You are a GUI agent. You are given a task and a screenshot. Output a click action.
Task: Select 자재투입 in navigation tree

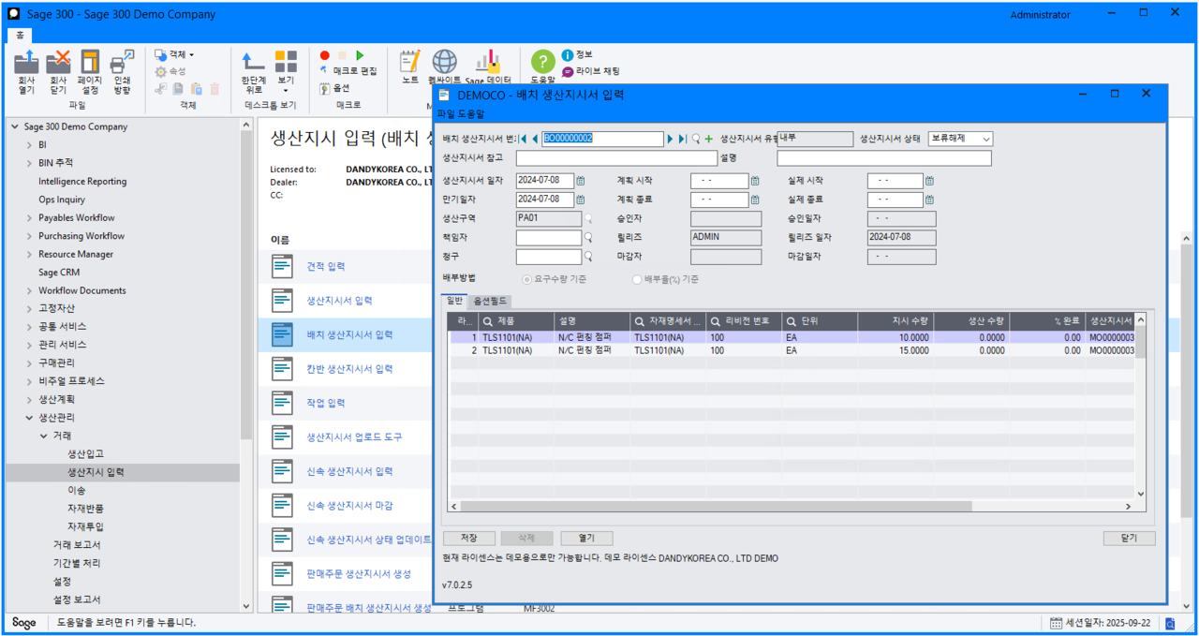tap(85, 526)
